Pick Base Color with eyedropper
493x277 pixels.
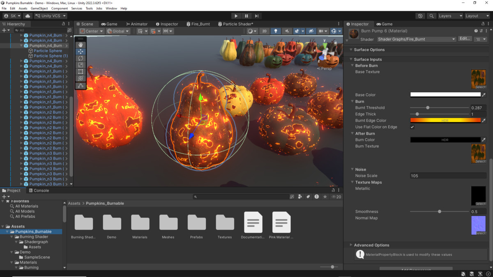point(484,95)
